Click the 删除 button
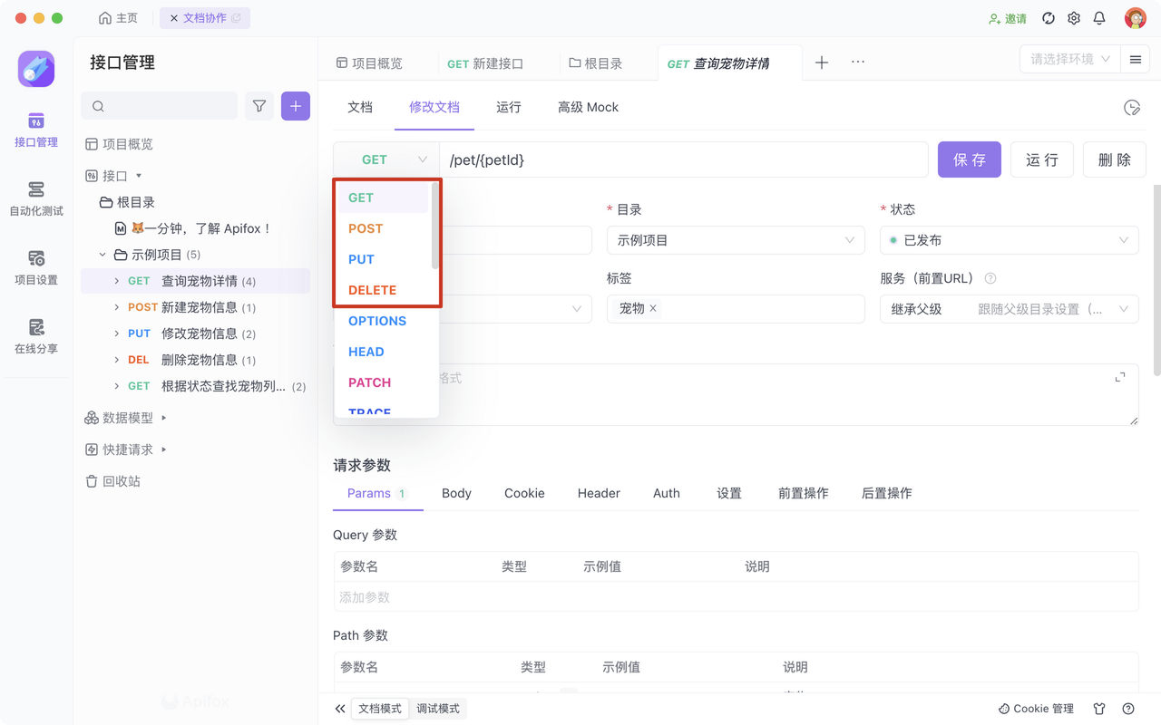 point(1114,159)
